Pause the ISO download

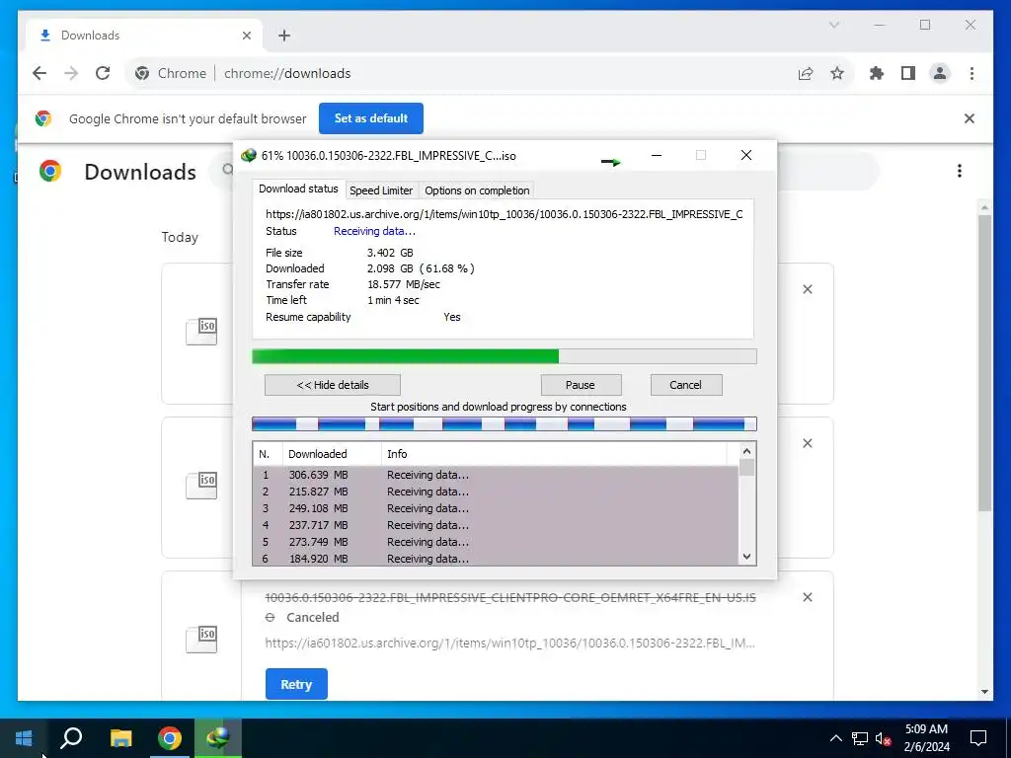point(581,385)
